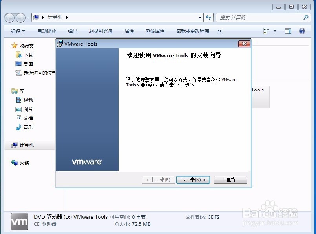
Task: Open the recent pages dropdown arrow
Action: (x=28, y=18)
